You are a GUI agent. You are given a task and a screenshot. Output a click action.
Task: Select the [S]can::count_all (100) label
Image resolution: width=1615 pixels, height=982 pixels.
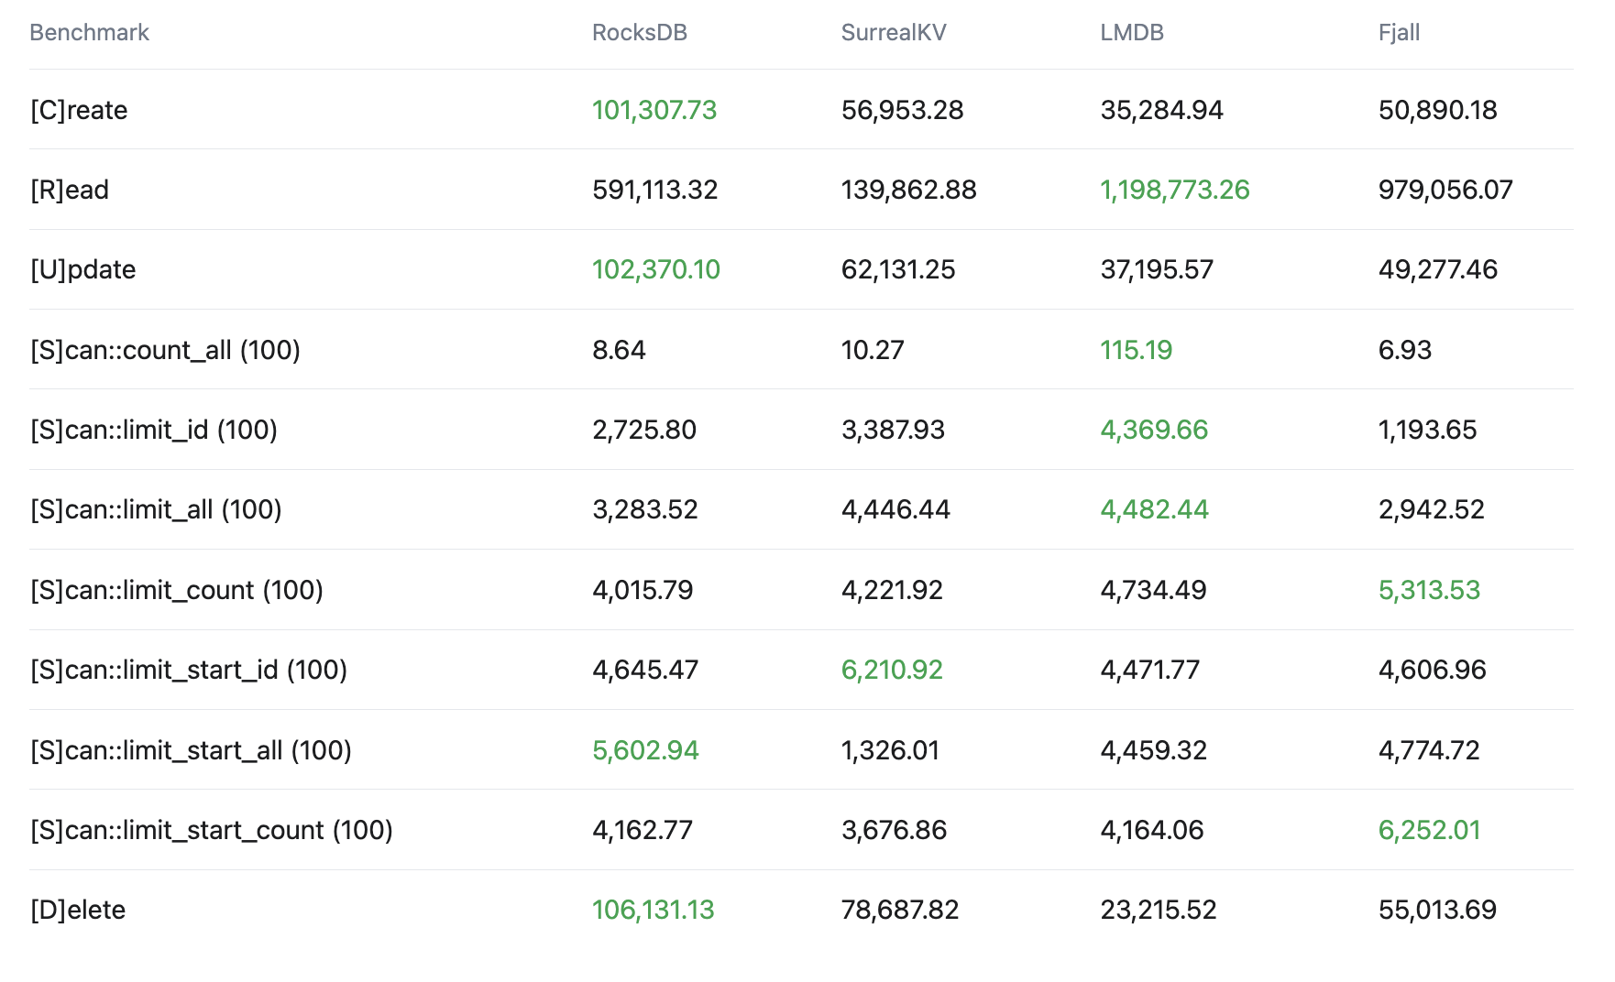pyautogui.click(x=165, y=350)
